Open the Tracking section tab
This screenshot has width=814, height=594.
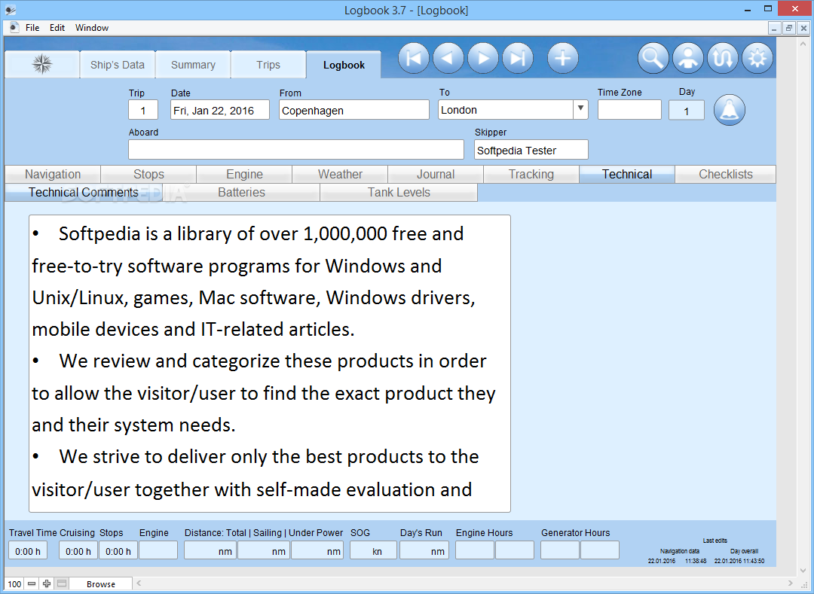[531, 174]
